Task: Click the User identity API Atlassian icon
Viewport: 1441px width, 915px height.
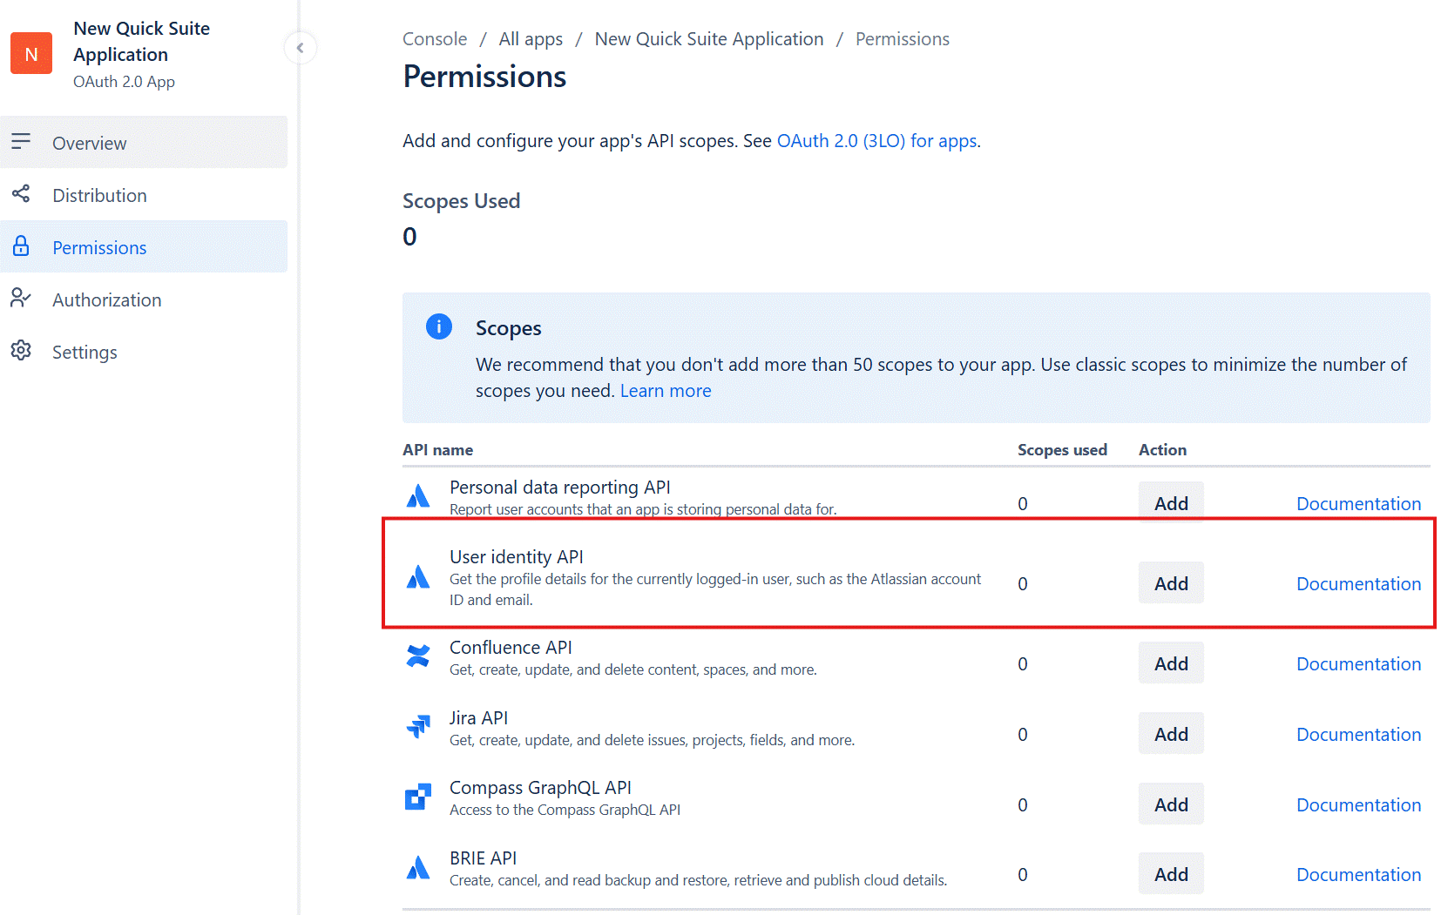Action: (418, 576)
